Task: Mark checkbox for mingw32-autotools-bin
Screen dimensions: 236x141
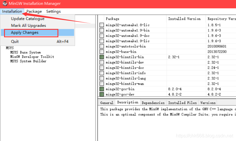Action: [102, 46]
